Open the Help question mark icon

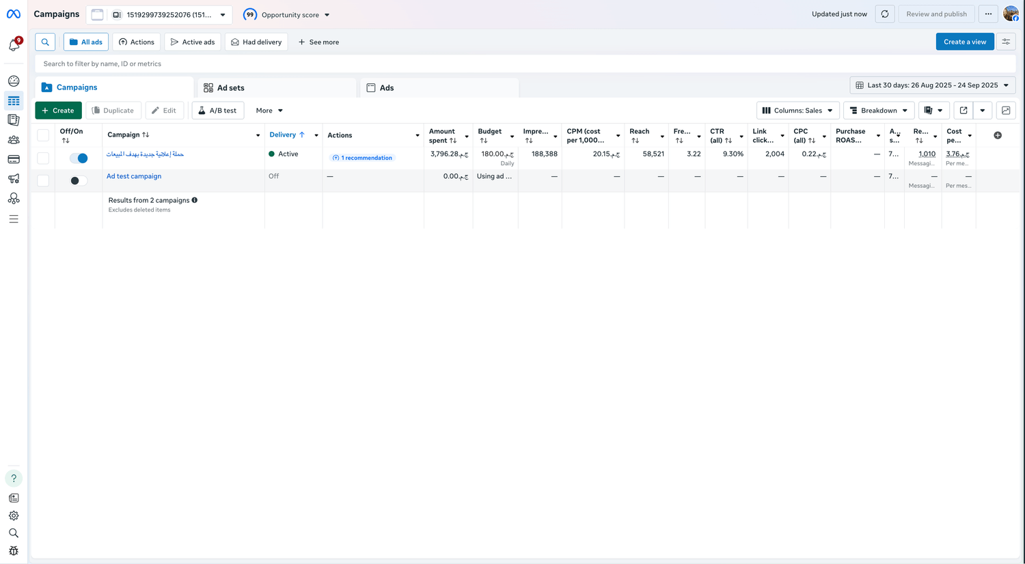point(14,478)
